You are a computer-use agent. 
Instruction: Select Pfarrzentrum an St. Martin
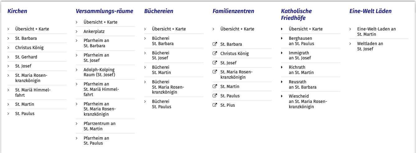(99, 126)
